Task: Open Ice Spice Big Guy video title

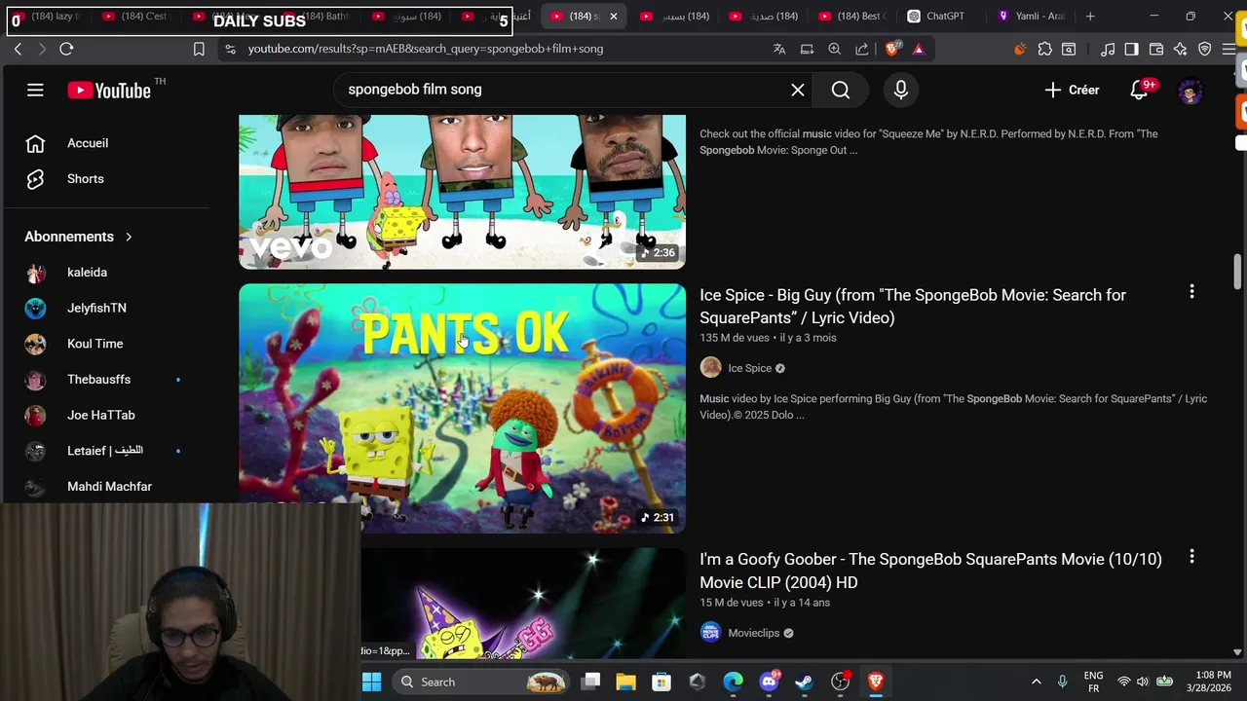Action: pos(913,307)
